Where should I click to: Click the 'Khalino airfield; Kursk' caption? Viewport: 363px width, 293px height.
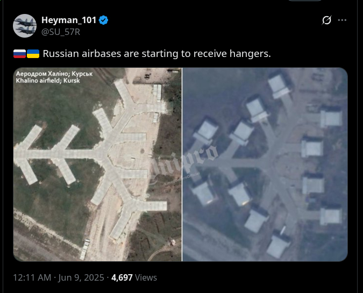pyautogui.click(x=48, y=81)
